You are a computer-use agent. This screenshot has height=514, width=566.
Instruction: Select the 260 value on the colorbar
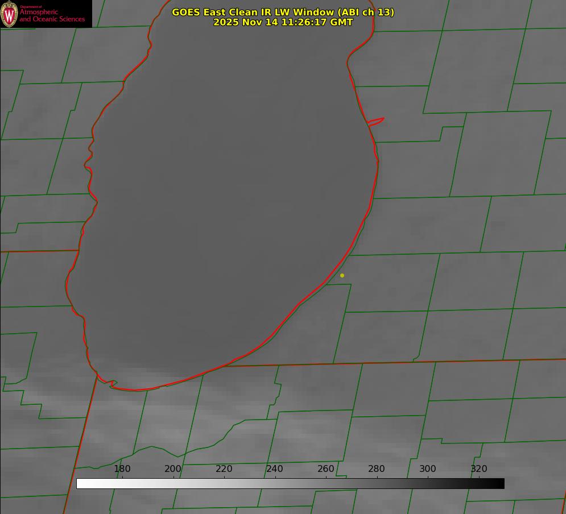click(x=326, y=469)
